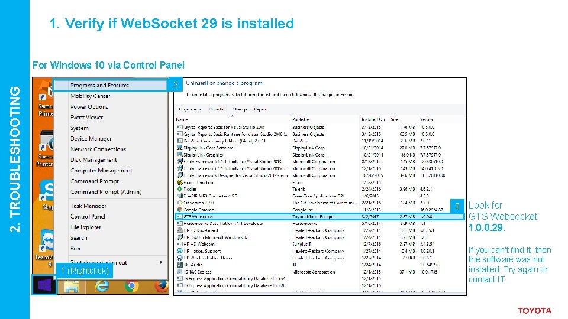The height and width of the screenshot is (319, 568).
Task: Launch Internet Explorer from the taskbar
Action: click(102, 286)
